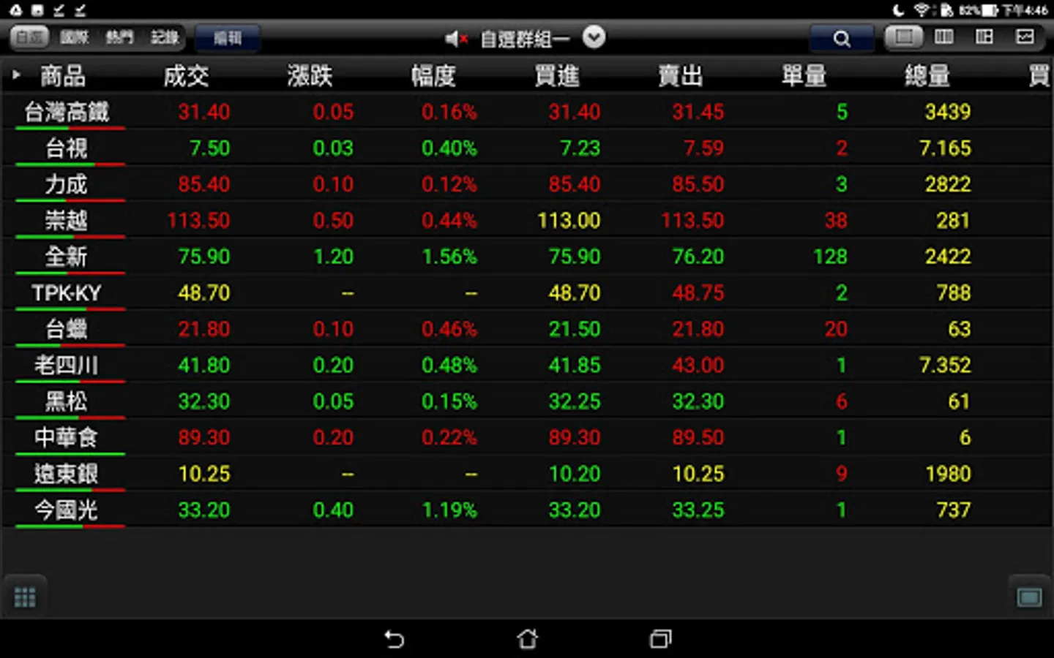Select the 1.56% change value of 全新

[449, 257]
